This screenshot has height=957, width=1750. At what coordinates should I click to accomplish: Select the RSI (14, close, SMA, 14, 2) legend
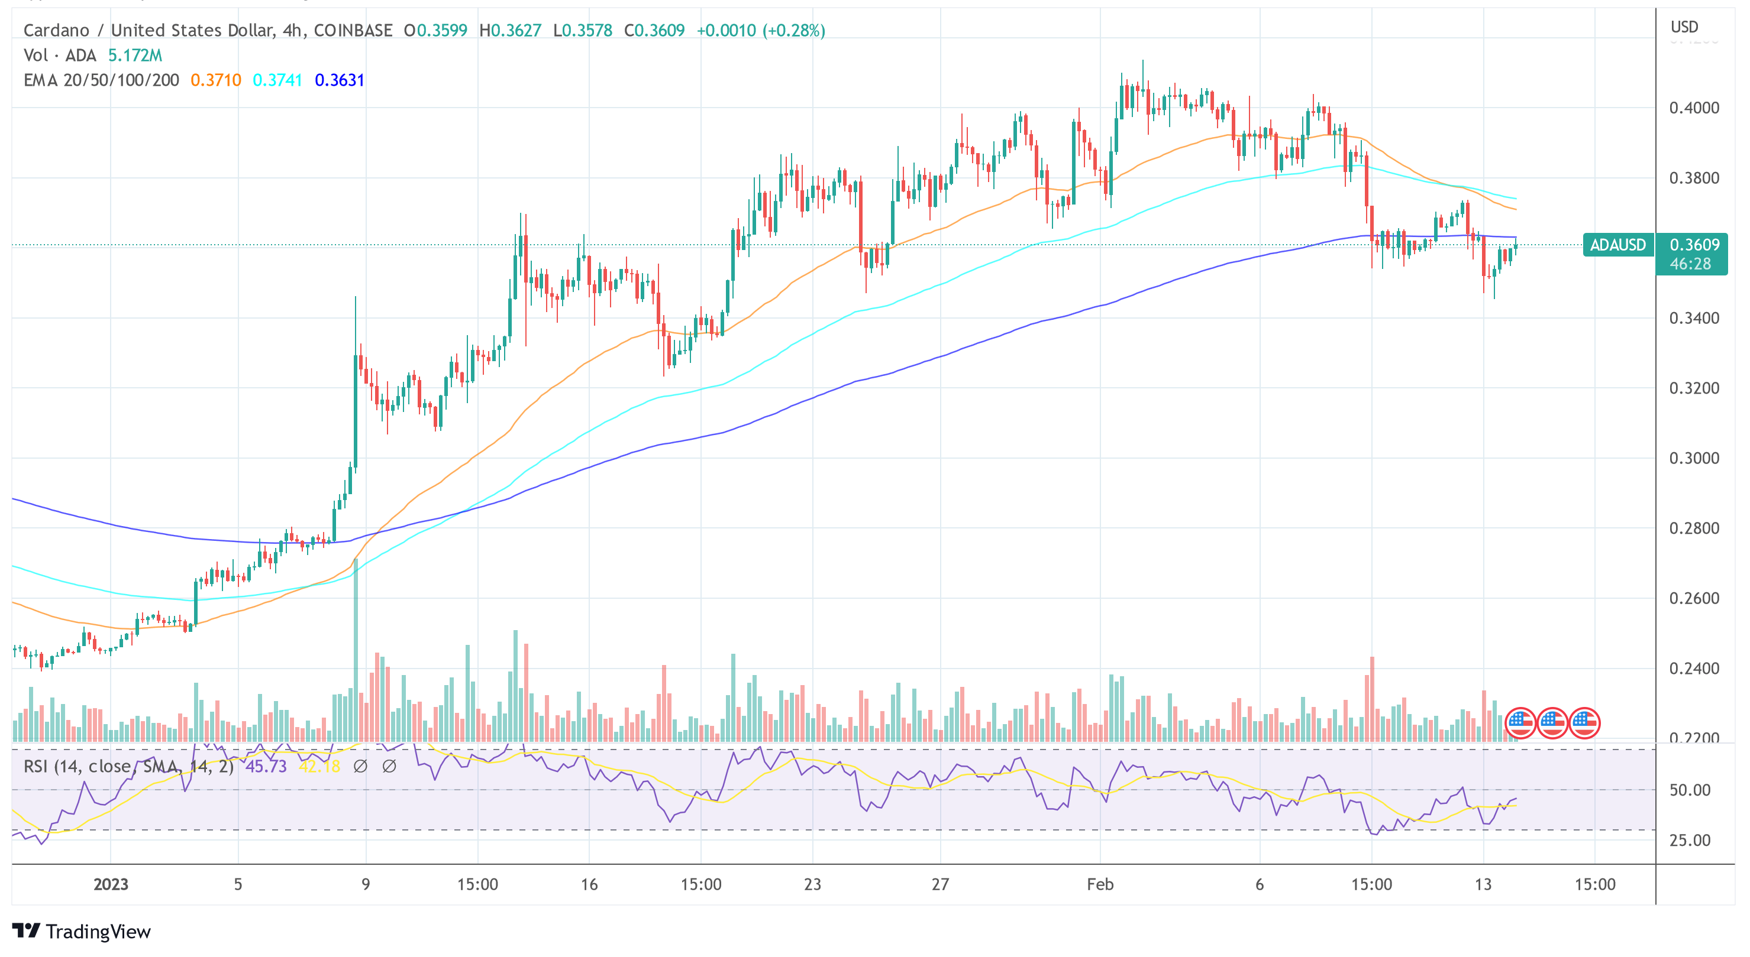(x=128, y=766)
